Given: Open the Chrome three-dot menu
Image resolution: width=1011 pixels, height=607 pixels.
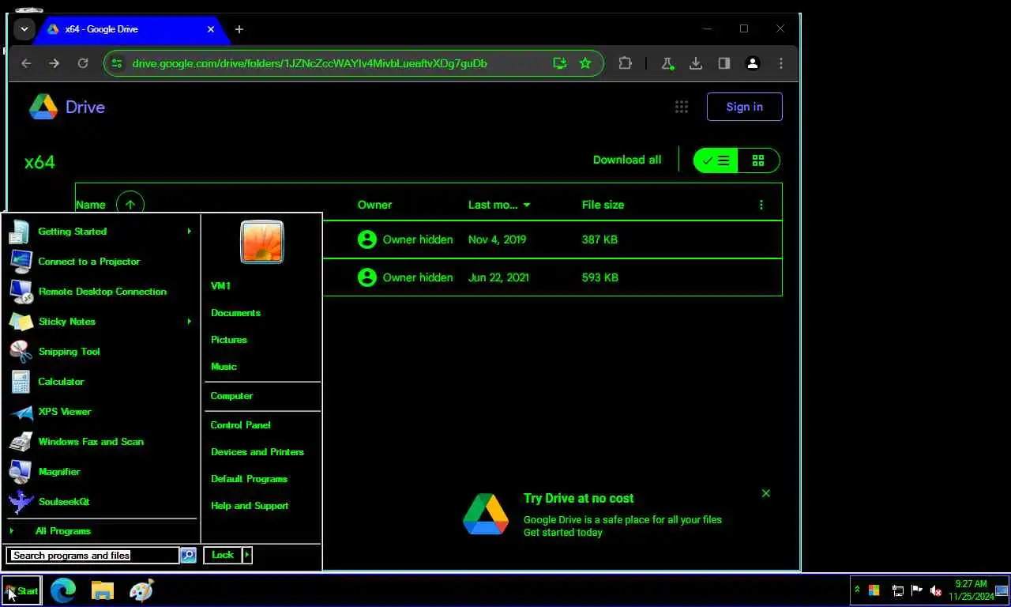Looking at the screenshot, I should point(781,63).
